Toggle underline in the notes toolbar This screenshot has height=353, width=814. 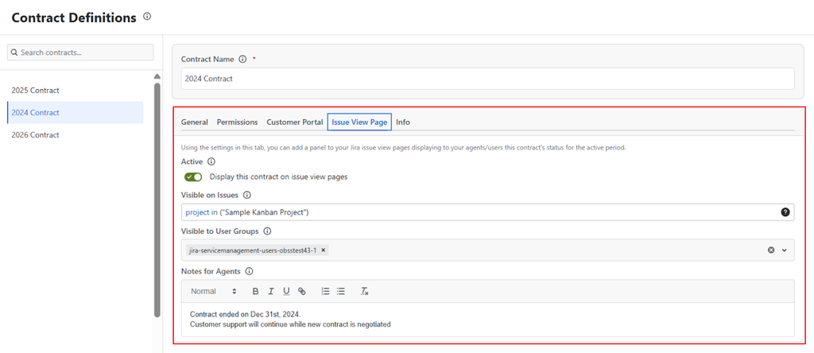tap(286, 292)
